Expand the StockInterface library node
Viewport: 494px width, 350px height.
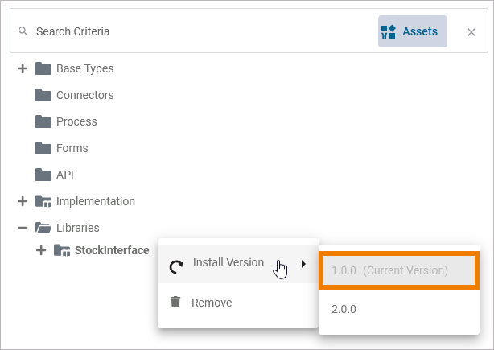point(41,250)
